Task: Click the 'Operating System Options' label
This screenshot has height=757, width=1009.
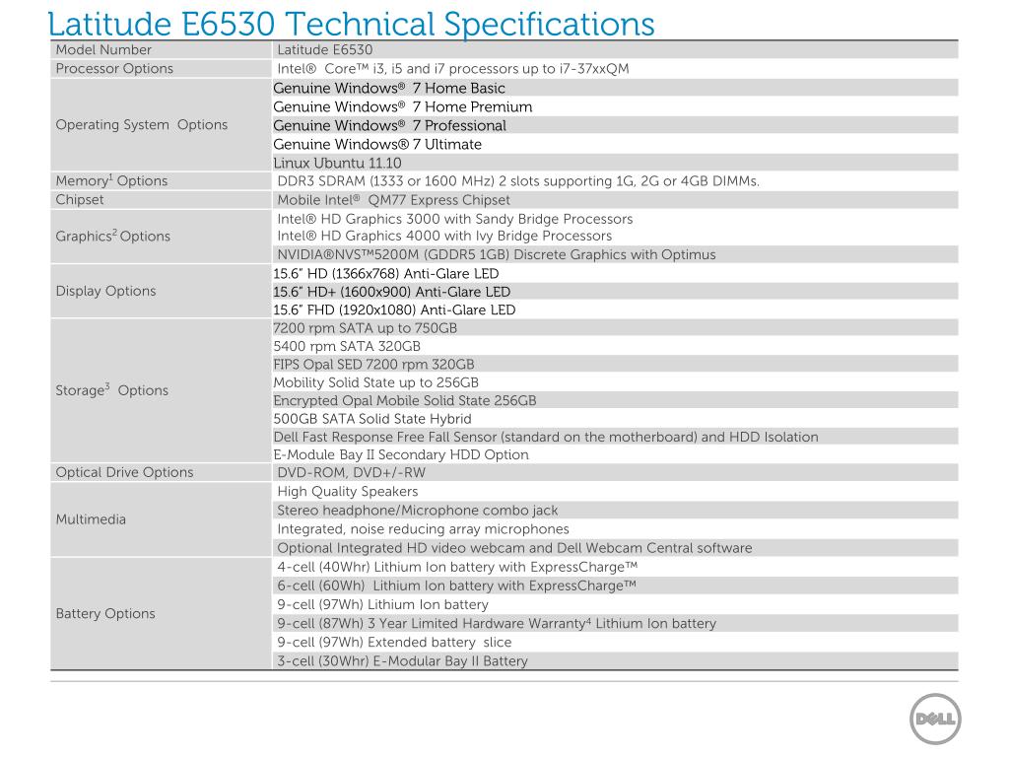Action: [142, 125]
